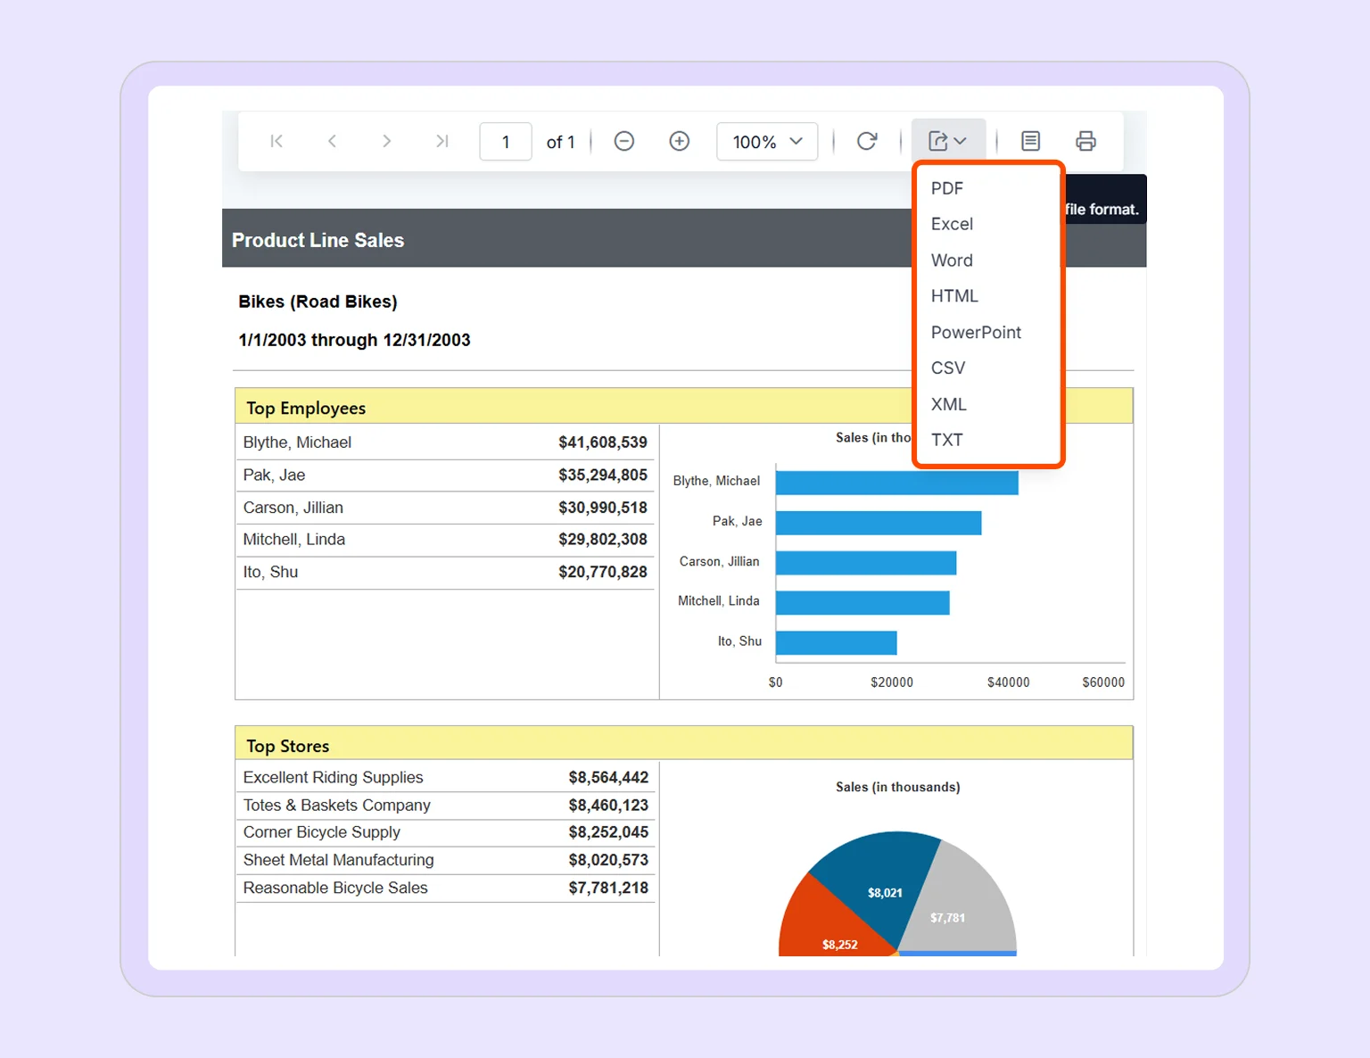This screenshot has height=1058, width=1370.
Task: Click the previous page arrow
Action: pos(332,141)
